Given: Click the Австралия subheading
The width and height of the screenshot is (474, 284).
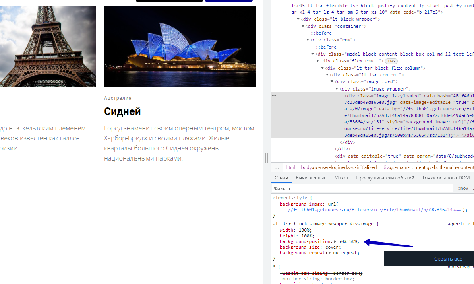Looking at the screenshot, I should click(118, 98).
